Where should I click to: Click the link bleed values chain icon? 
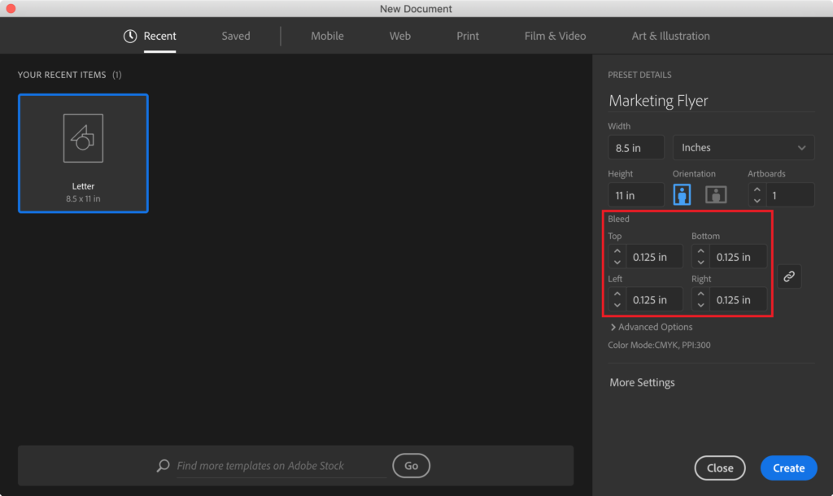(788, 276)
